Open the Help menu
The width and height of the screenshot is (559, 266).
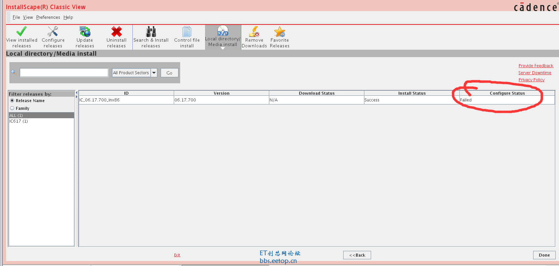pyautogui.click(x=68, y=17)
